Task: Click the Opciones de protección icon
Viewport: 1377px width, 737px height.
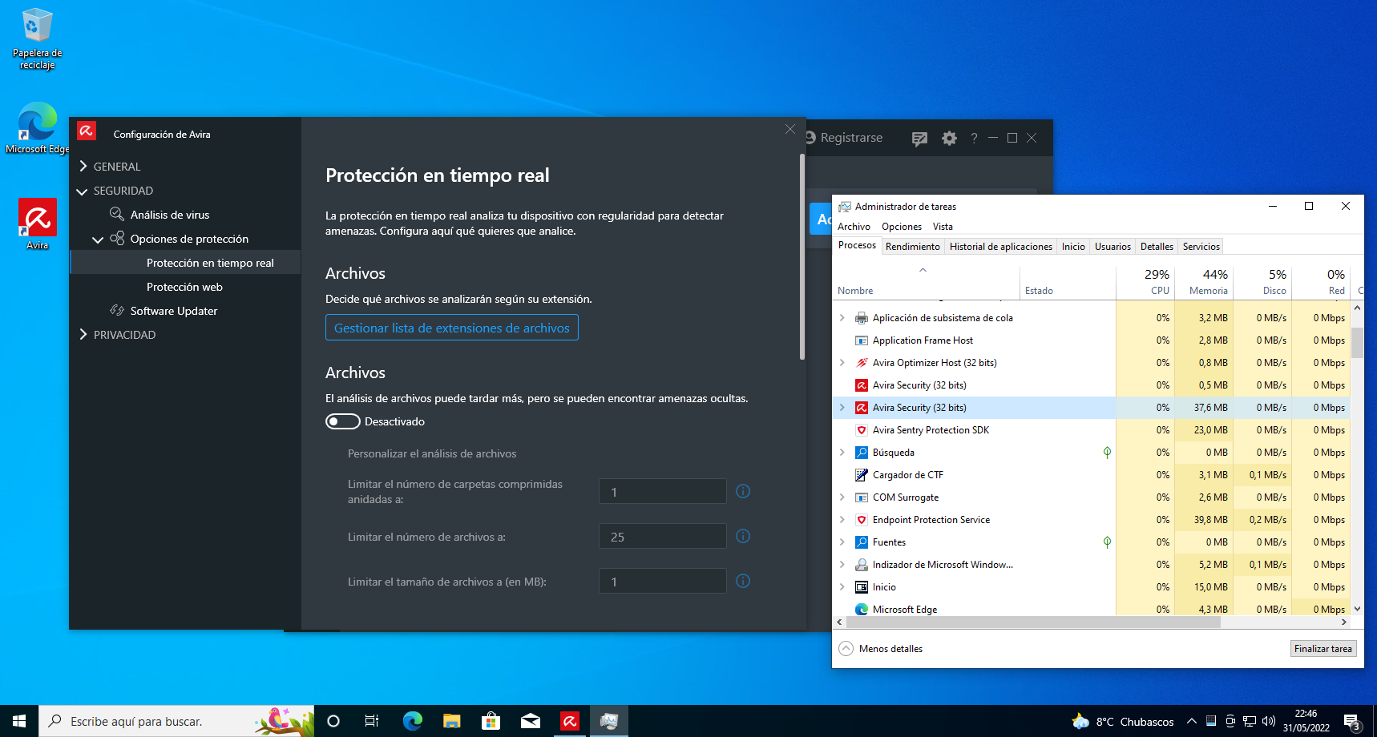Action: tap(117, 238)
